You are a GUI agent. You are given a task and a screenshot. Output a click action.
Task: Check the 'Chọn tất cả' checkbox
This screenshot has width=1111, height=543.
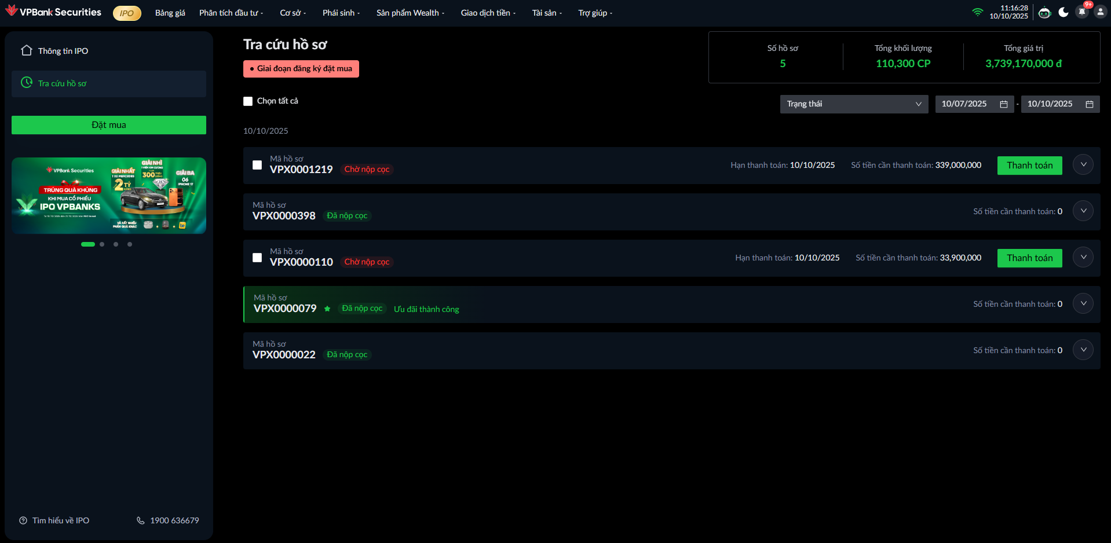(x=248, y=101)
